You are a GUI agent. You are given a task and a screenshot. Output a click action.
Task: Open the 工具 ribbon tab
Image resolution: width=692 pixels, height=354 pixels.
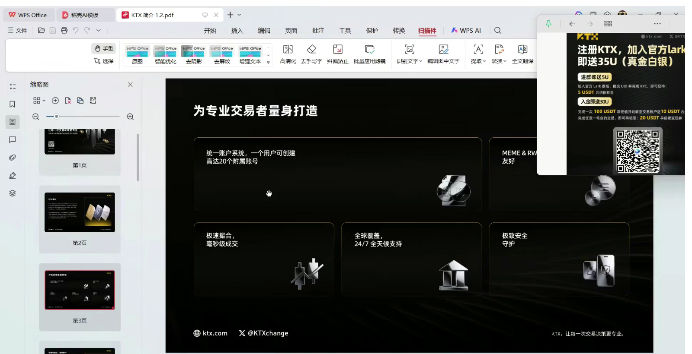[345, 31]
